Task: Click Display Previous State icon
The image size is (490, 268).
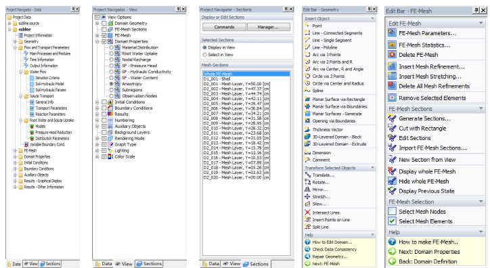Action: pos(392,191)
